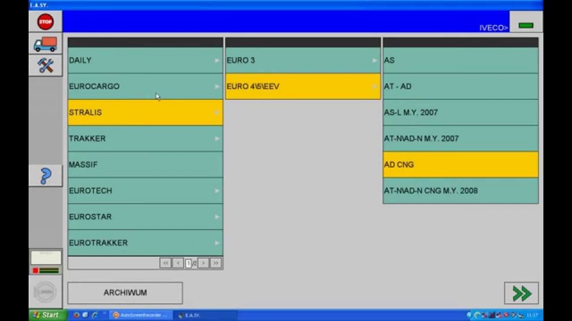Click the system tray clock
The height and width of the screenshot is (321, 572).
point(532,315)
